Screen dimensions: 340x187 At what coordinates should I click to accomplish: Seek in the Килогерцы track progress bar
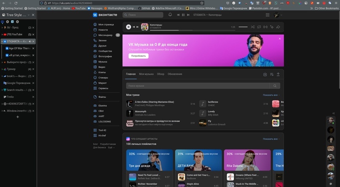point(193,30)
